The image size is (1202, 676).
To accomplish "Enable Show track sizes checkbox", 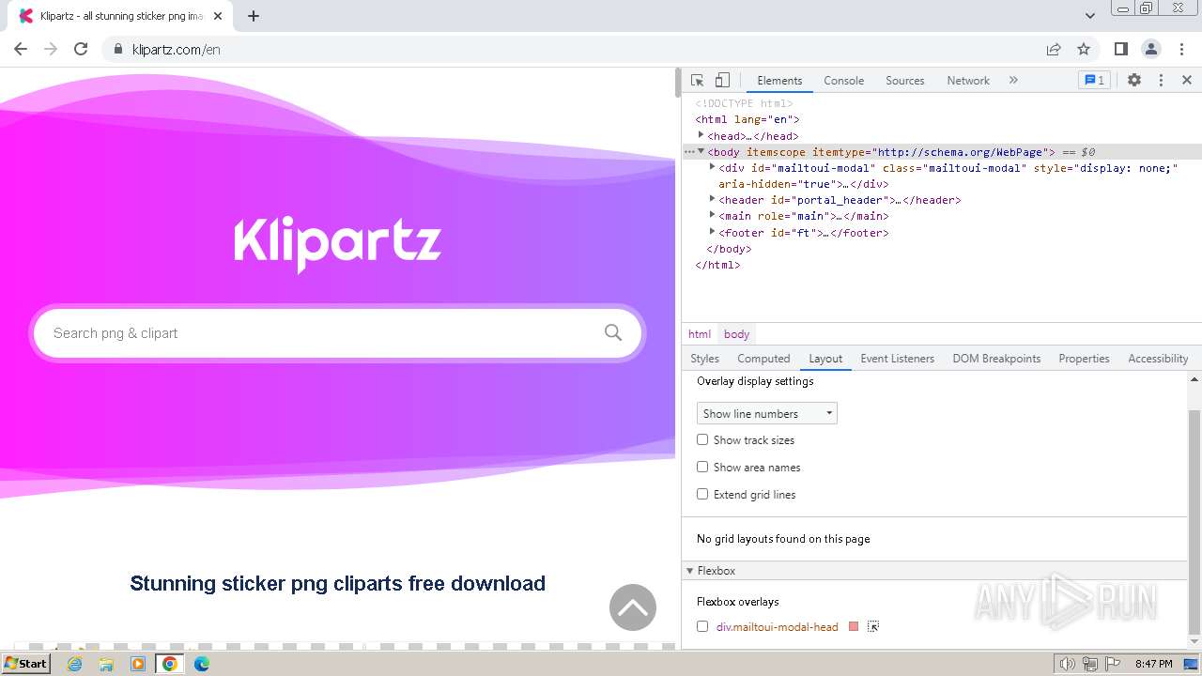I will point(702,439).
